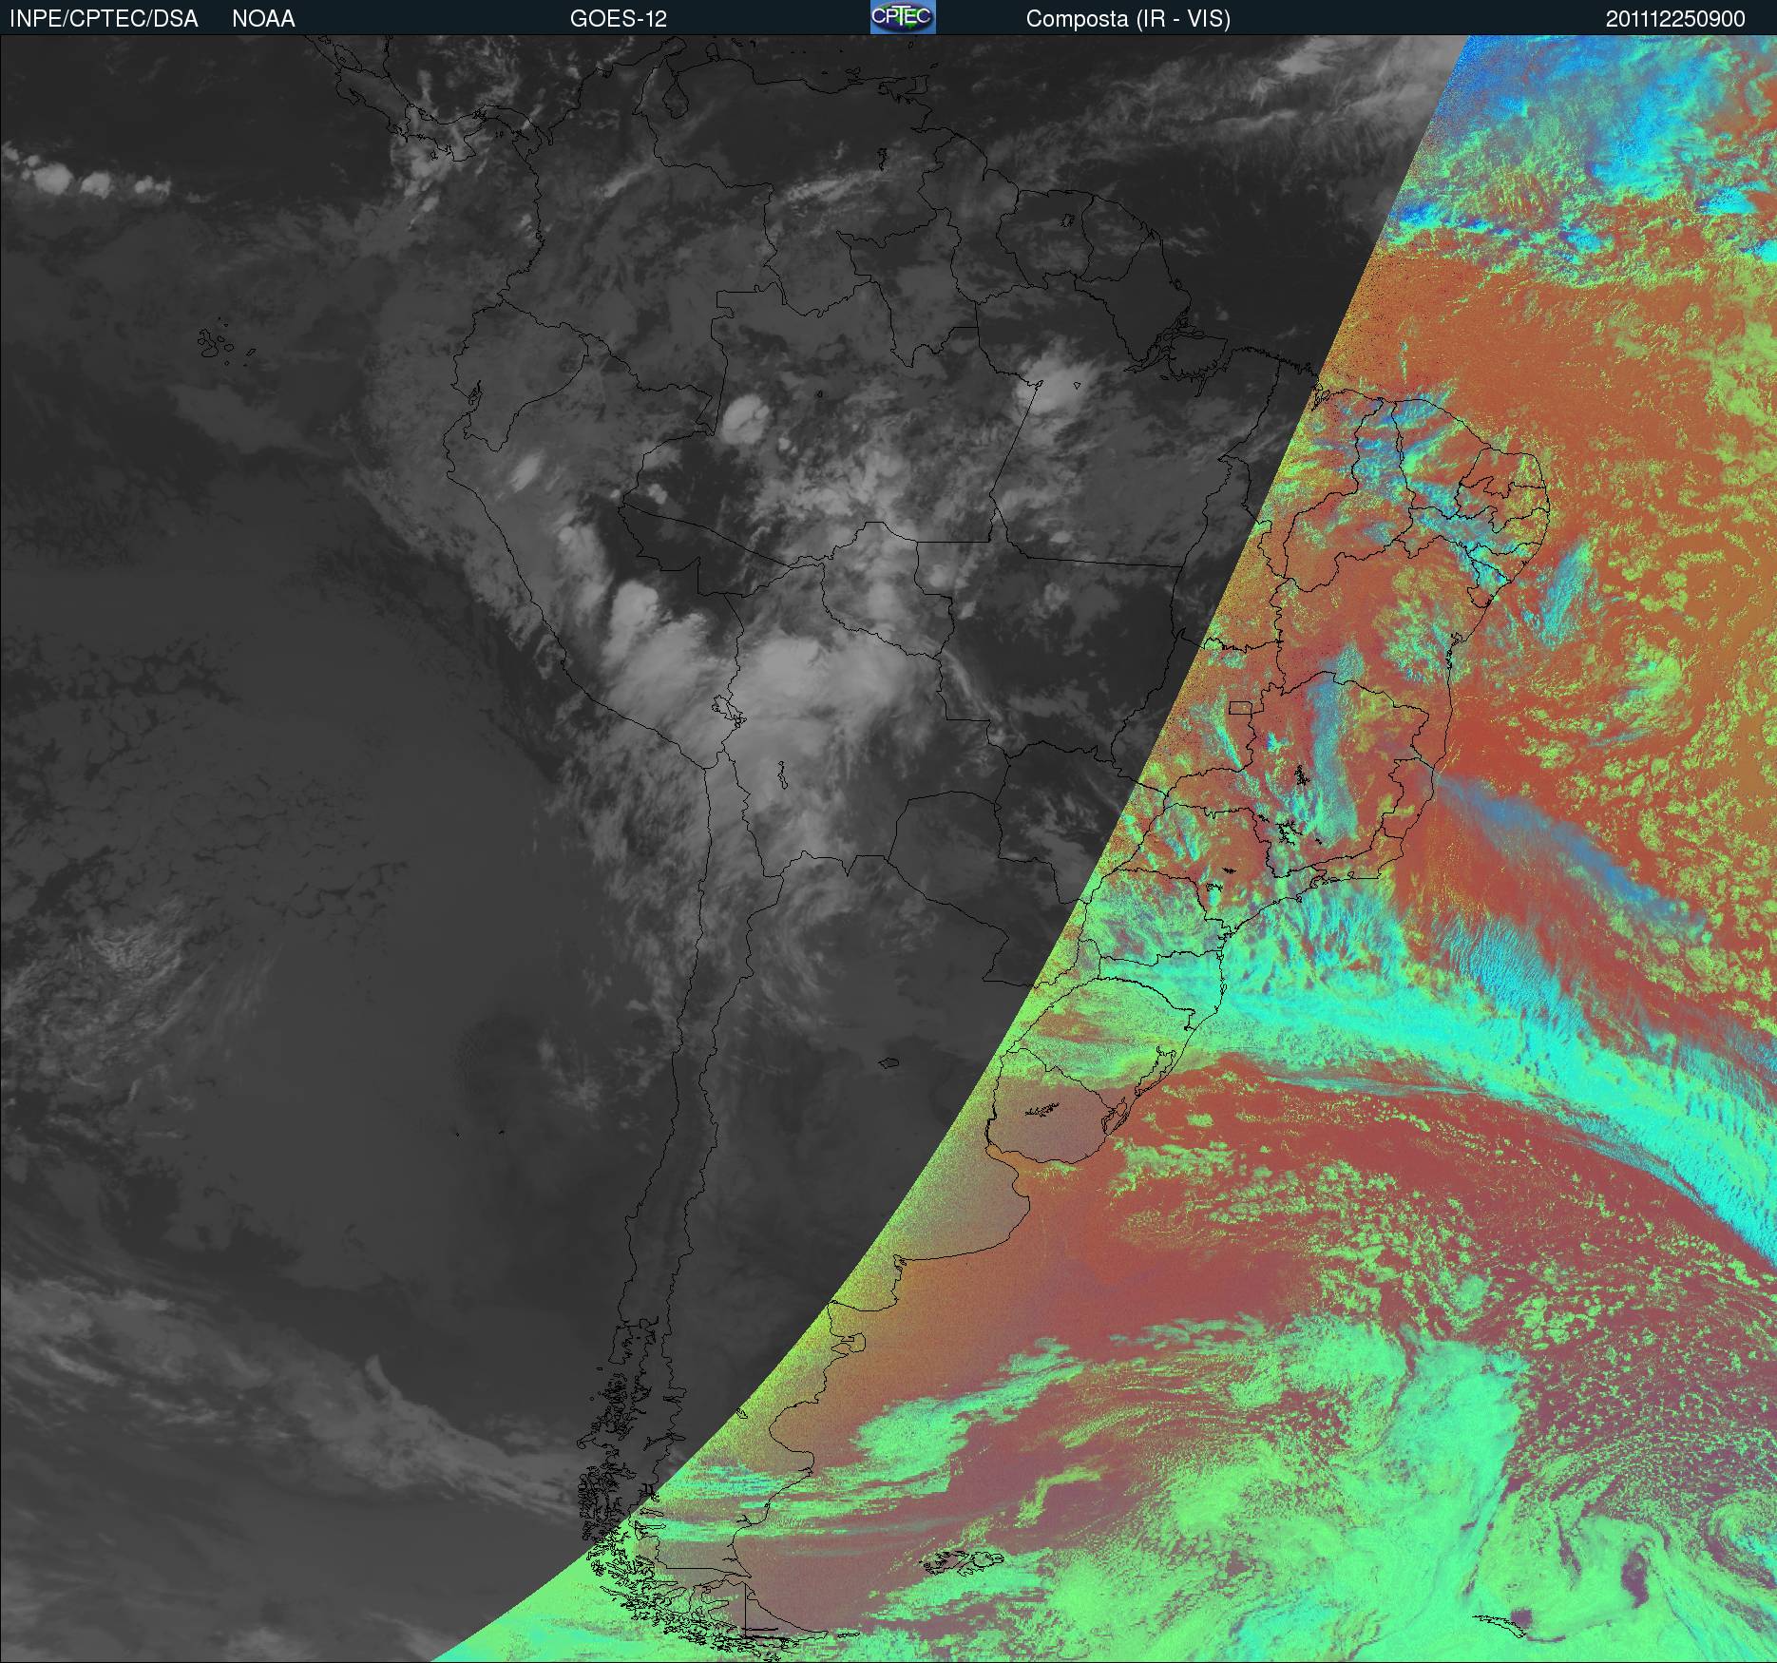Click the GOES-12 satellite label
The height and width of the screenshot is (1663, 1777).
tap(619, 19)
